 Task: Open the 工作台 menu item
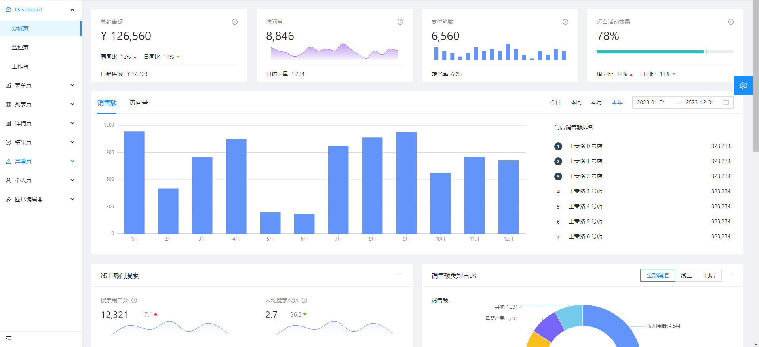pos(40,66)
